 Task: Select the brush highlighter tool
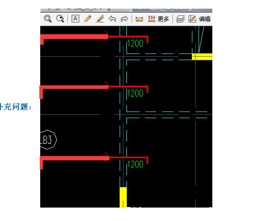tap(100, 19)
